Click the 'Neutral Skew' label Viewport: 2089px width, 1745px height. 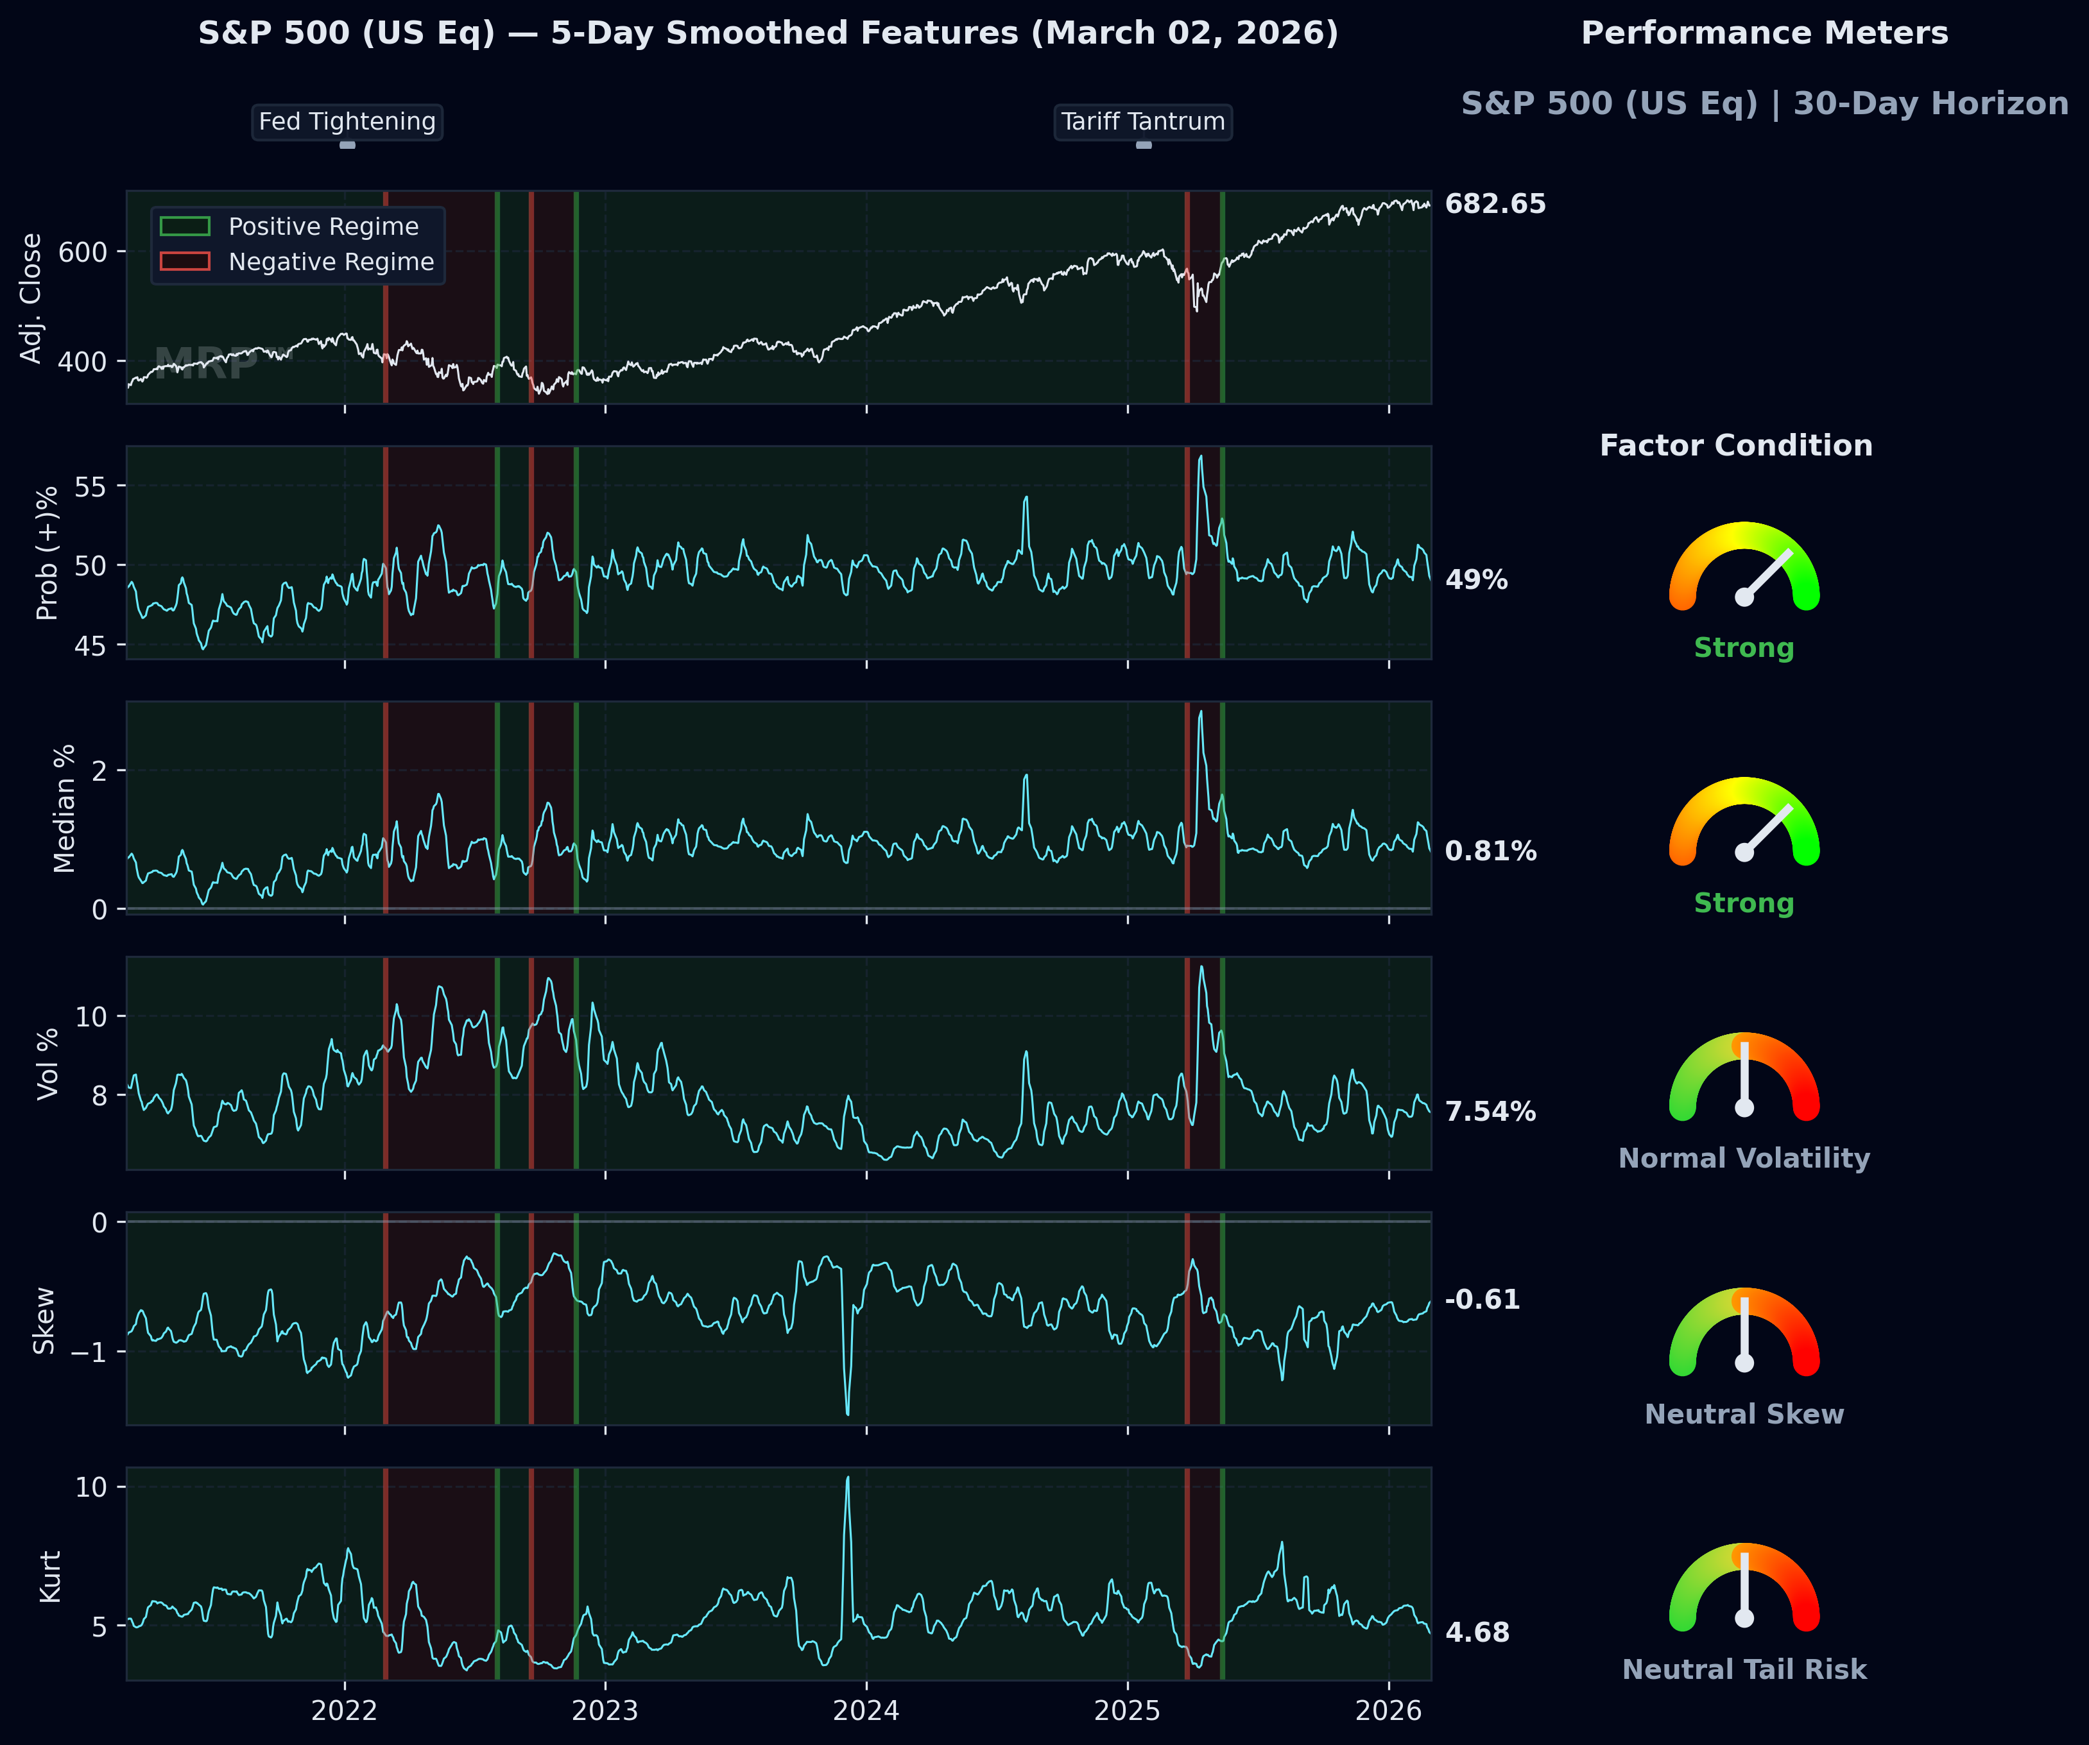coord(1744,1414)
